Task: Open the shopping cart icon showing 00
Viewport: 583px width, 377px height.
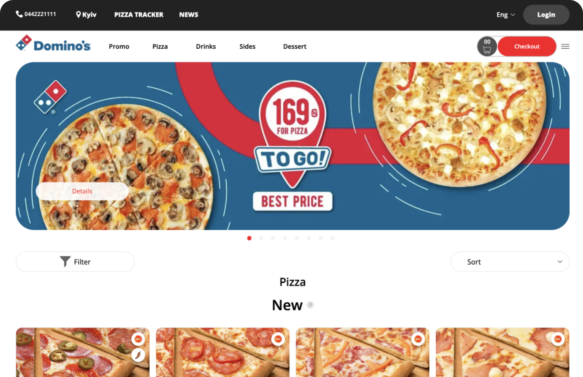Action: click(x=487, y=46)
